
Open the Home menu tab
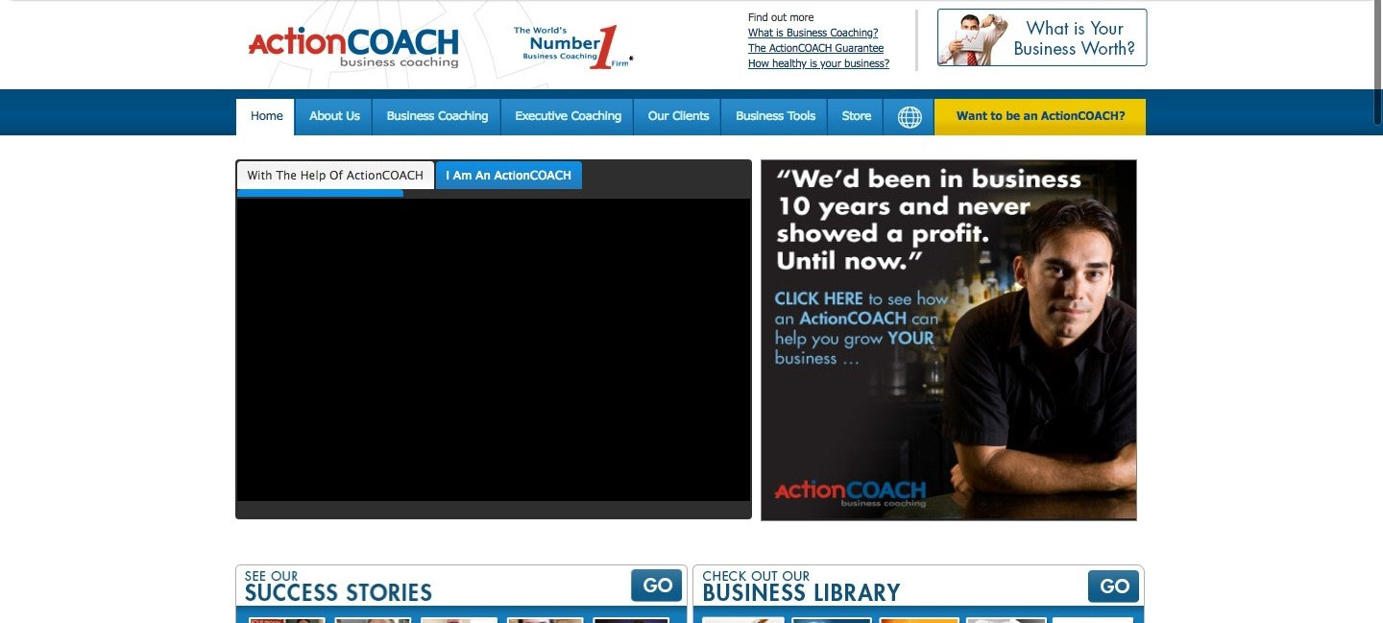click(x=266, y=116)
